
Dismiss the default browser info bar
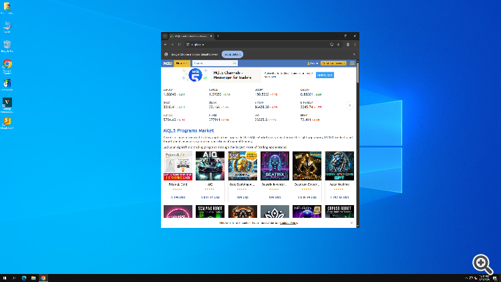coord(354,54)
